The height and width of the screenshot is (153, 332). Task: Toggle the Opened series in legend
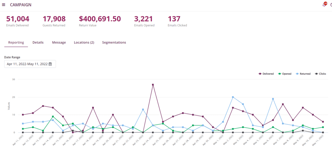click(285, 74)
